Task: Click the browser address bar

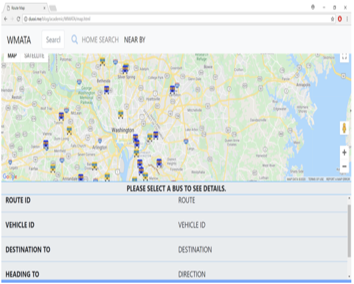Action: click(x=176, y=19)
